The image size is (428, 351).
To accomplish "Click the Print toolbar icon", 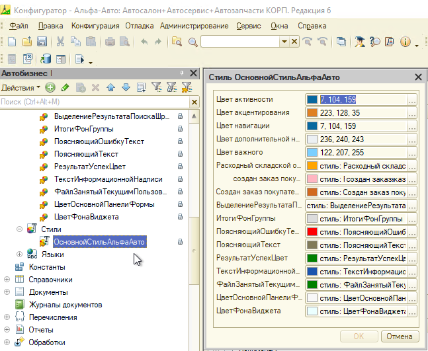I will pyautogui.click(x=110, y=42).
